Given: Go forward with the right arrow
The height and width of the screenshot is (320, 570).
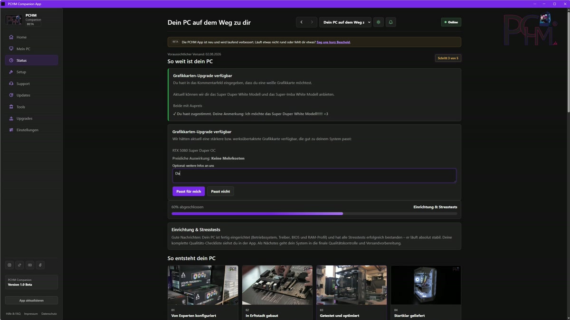Looking at the screenshot, I should click(x=312, y=22).
